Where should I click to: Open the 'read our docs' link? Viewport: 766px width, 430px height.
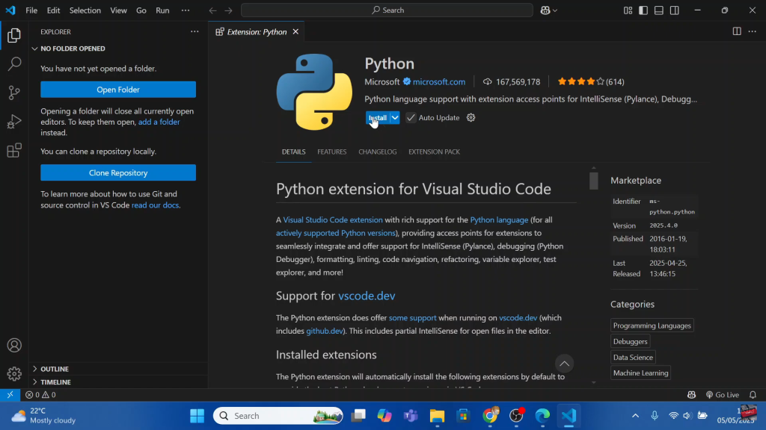[x=155, y=205]
